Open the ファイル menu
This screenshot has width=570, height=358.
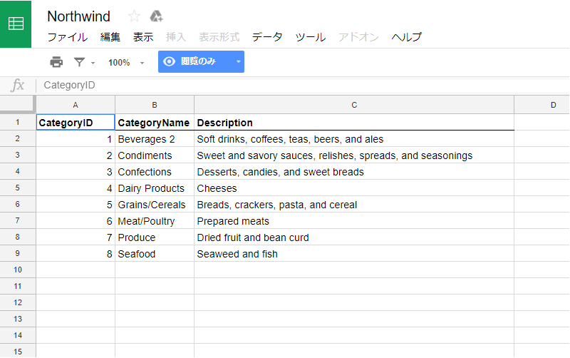(x=67, y=37)
